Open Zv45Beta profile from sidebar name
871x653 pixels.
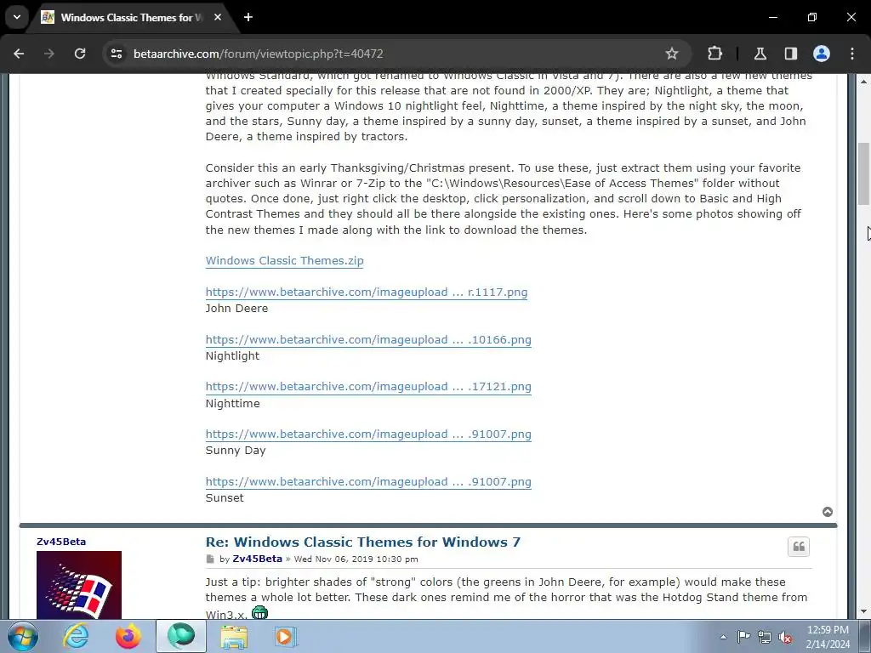pos(61,542)
